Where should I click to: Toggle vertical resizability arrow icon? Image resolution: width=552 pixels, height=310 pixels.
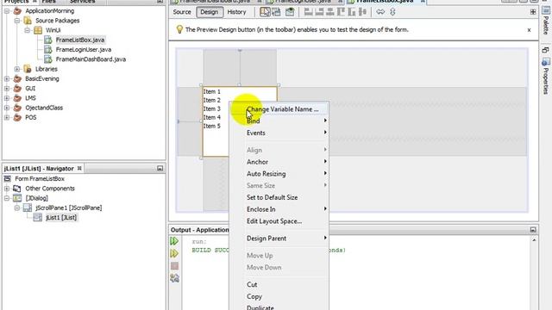(392, 12)
